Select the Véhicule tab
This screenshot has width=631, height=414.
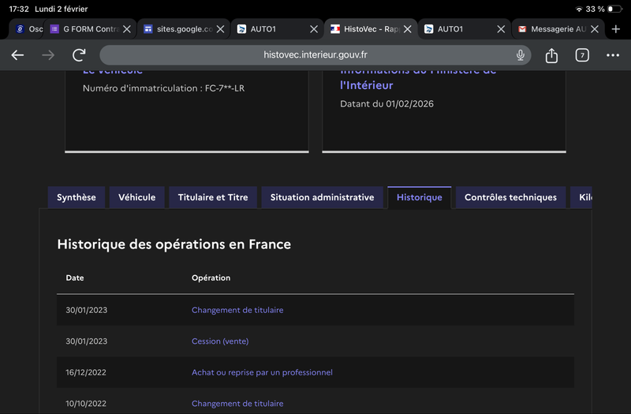137,198
